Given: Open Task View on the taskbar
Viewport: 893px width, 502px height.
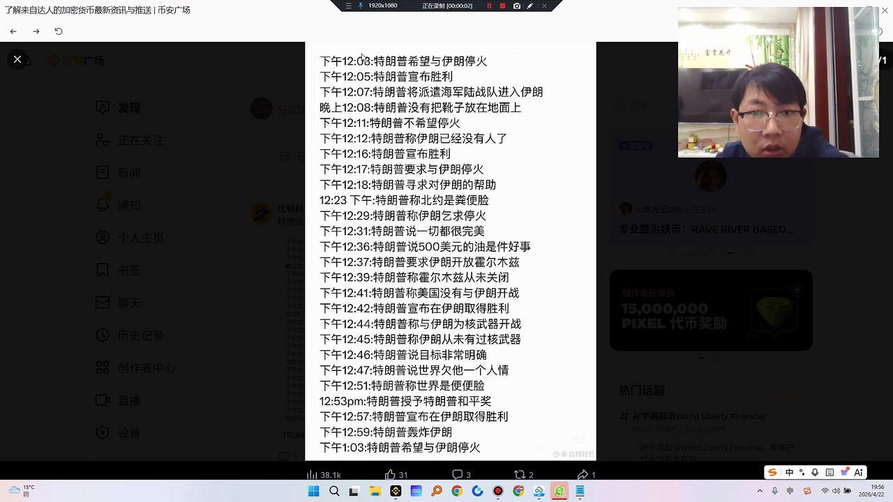Looking at the screenshot, I should pos(354,492).
